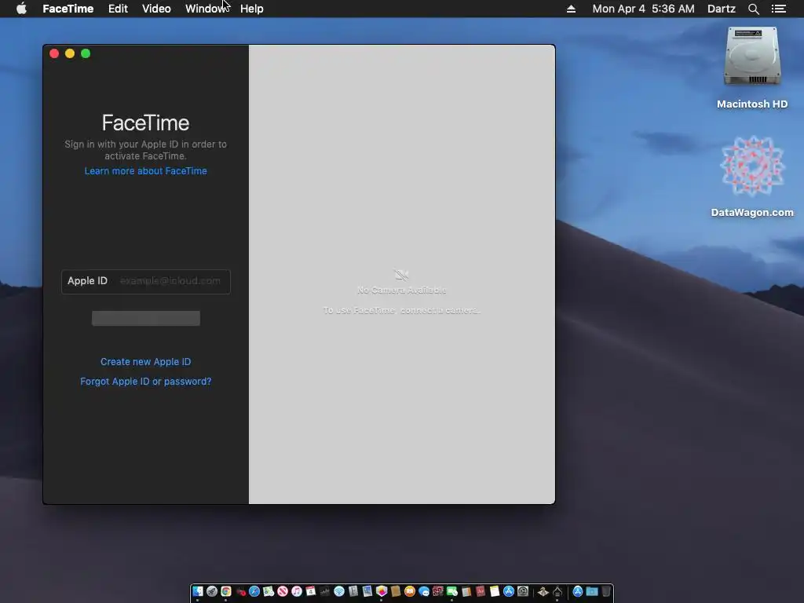
Task: Open iTunes music icon in Dock
Action: 297,592
